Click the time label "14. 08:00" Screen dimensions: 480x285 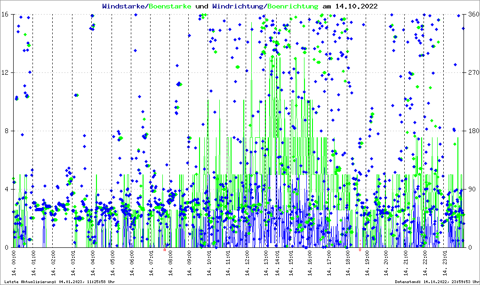tap(170, 263)
